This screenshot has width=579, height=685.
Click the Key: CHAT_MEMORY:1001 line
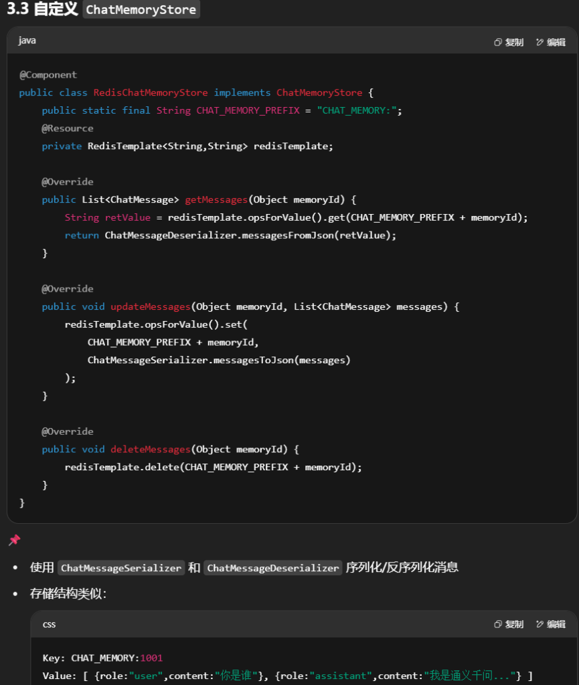pyautogui.click(x=102, y=658)
